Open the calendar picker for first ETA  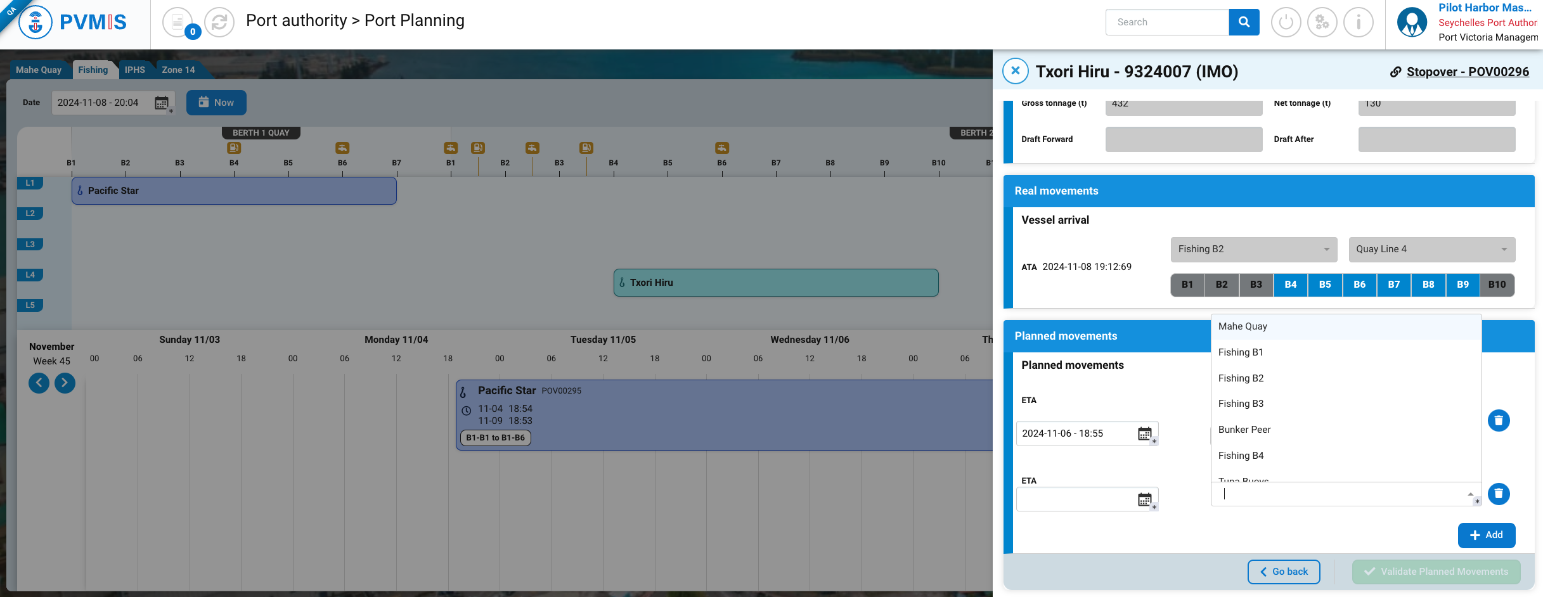1144,433
